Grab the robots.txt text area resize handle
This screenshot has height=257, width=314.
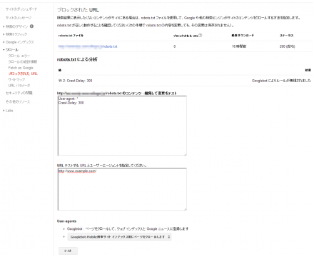tap(185, 154)
